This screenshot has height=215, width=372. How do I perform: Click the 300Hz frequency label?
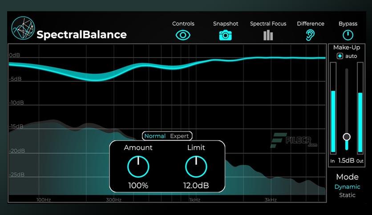point(113,200)
